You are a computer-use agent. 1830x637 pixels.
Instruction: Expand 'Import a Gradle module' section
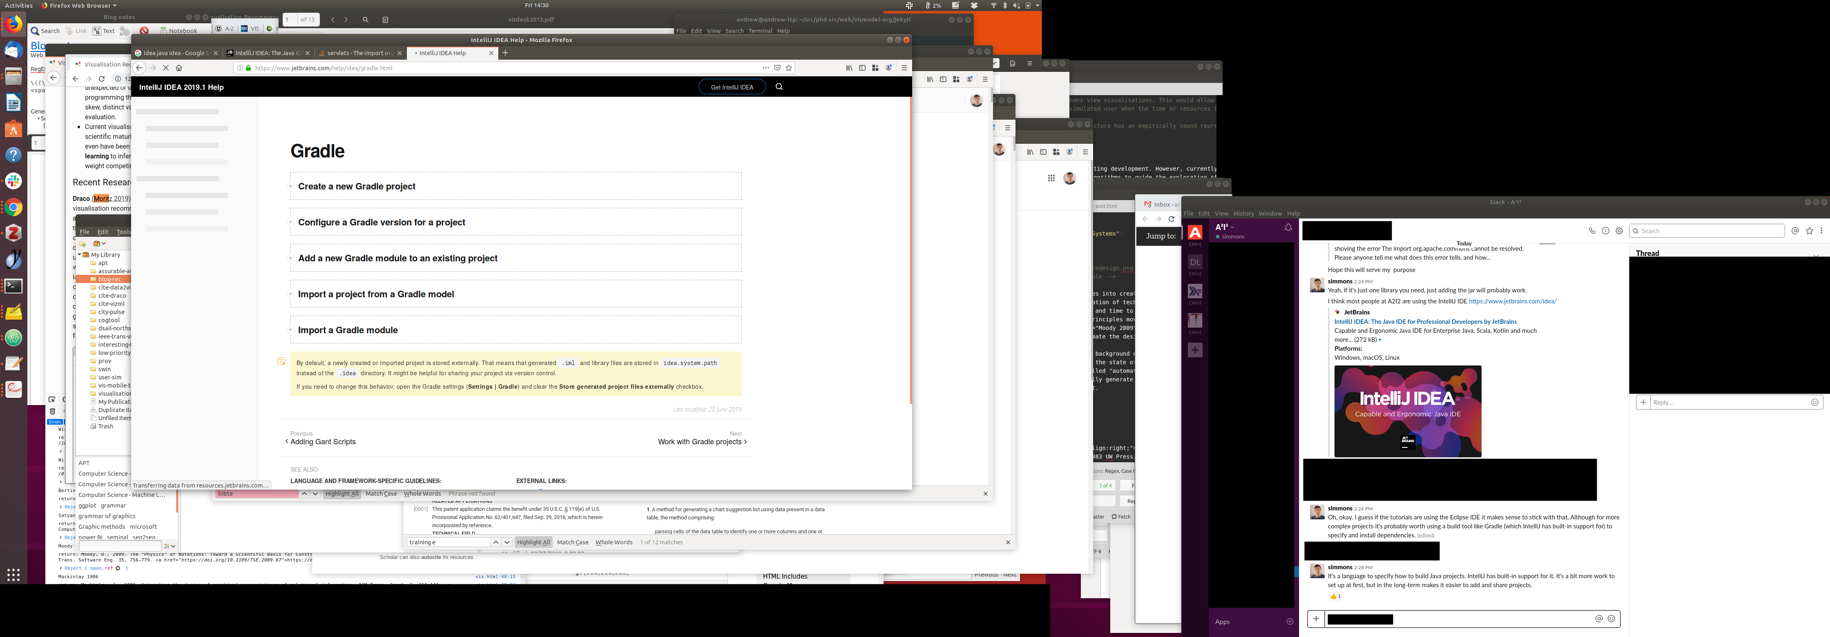click(x=347, y=330)
